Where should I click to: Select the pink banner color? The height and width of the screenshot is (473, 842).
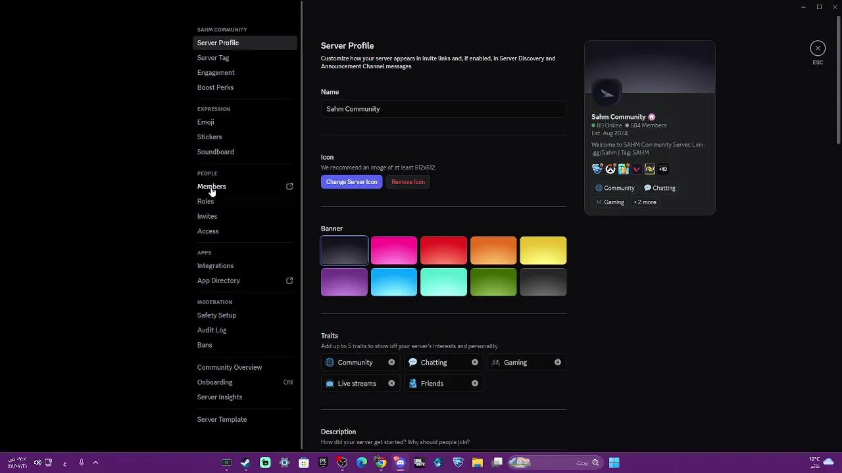(394, 250)
